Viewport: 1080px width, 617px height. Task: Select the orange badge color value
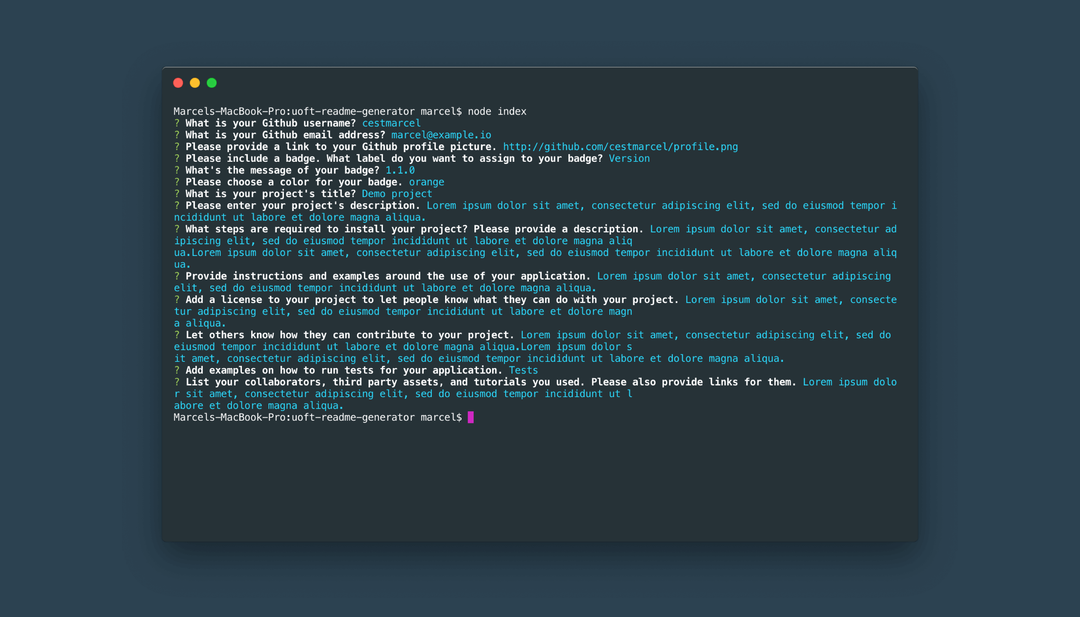[426, 182]
